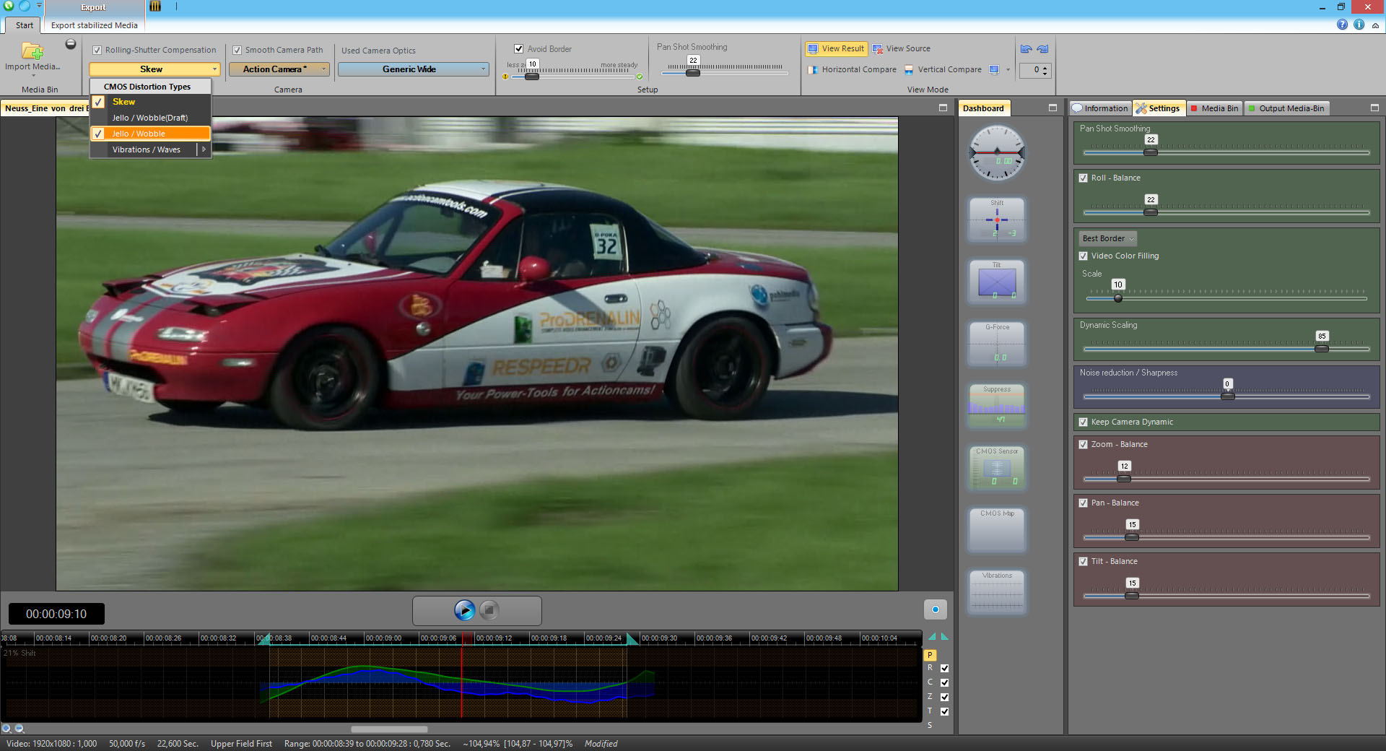Toggle the R track checkbox
Viewport: 1386px width, 751px height.
point(944,668)
